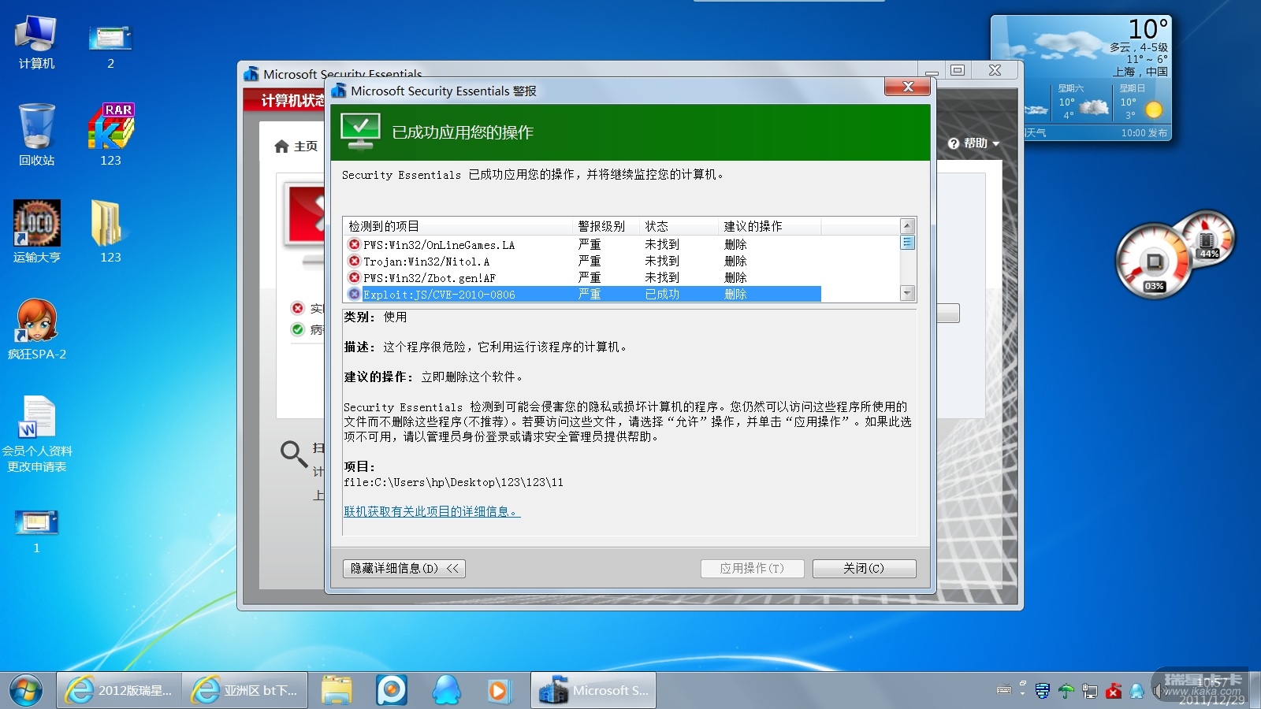Click the 关闭(C) button

[864, 569]
